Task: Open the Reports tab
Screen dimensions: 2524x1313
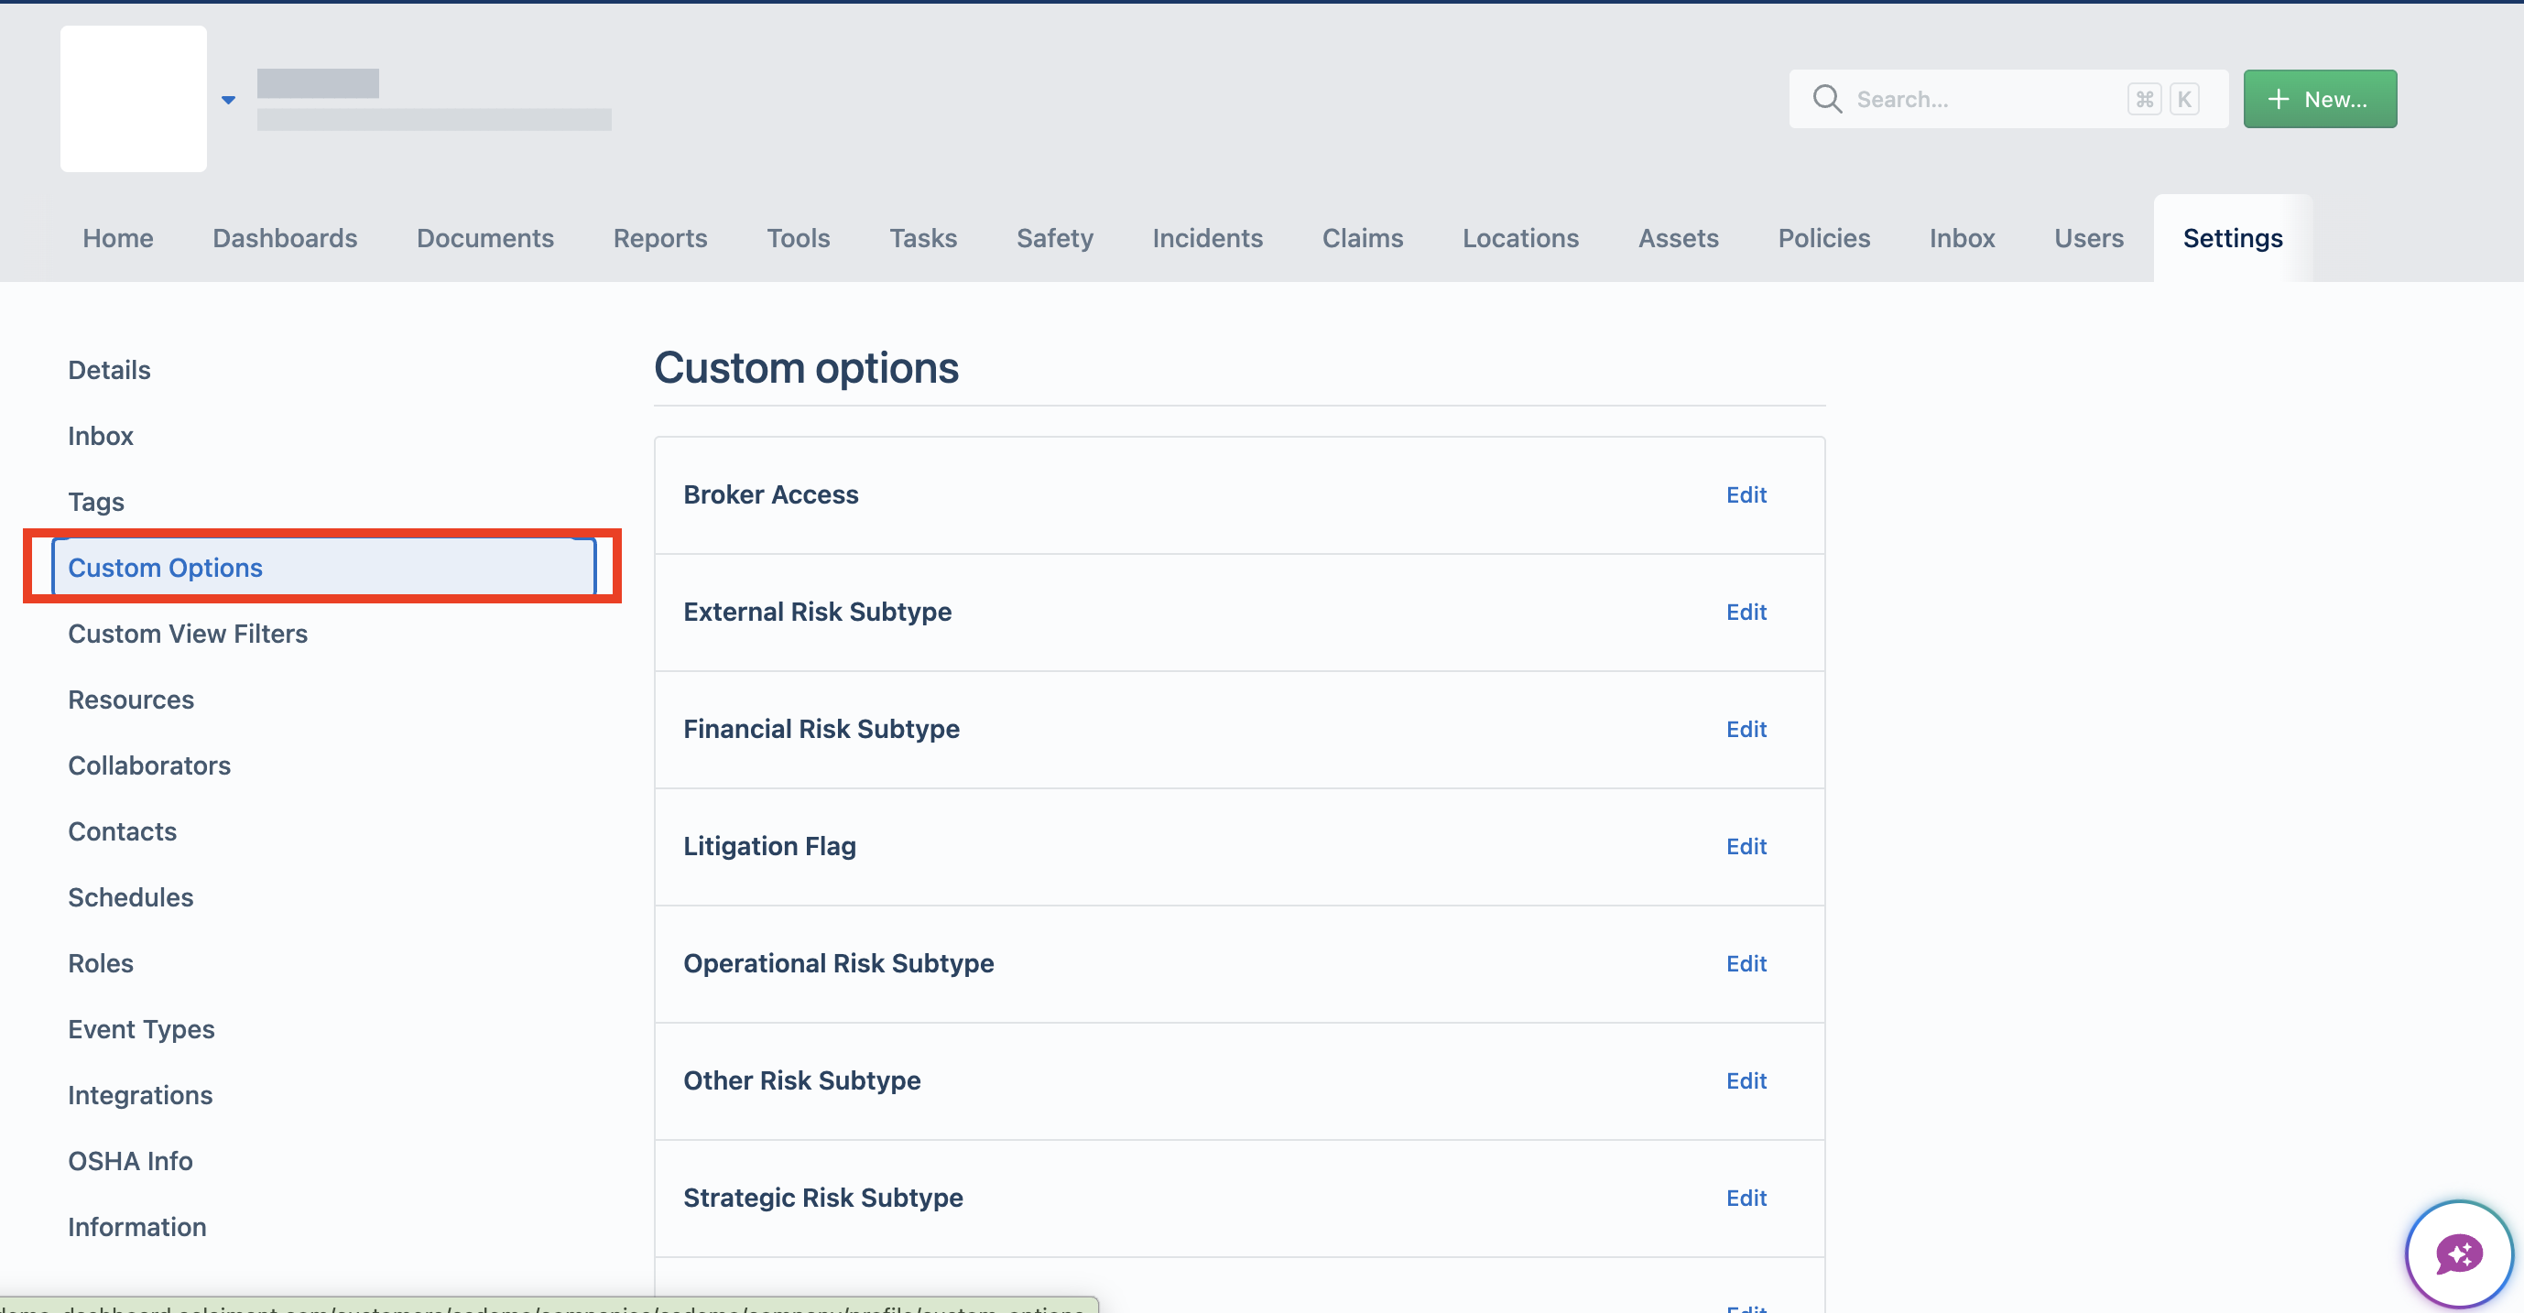Action: pos(659,238)
